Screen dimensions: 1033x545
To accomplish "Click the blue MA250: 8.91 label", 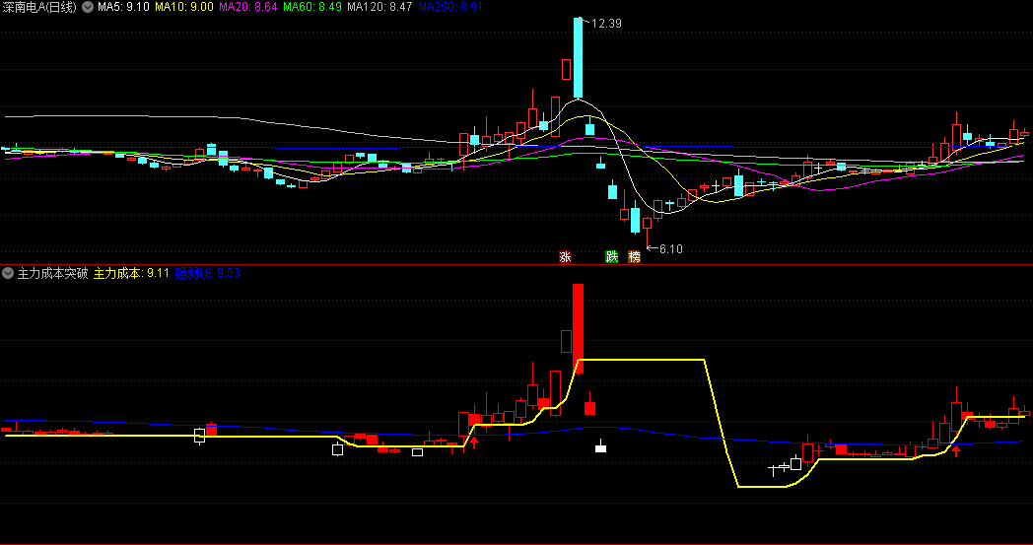I will point(450,7).
